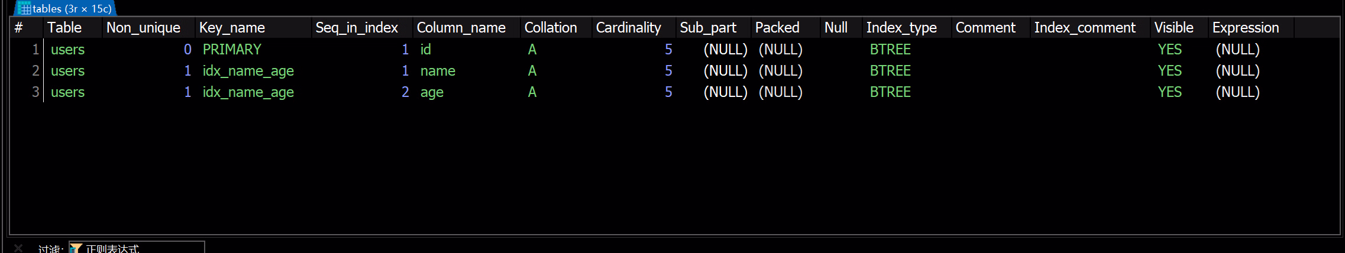This screenshot has height=253, width=1345.
Task: Click the Non_unique column header
Action: [143, 28]
